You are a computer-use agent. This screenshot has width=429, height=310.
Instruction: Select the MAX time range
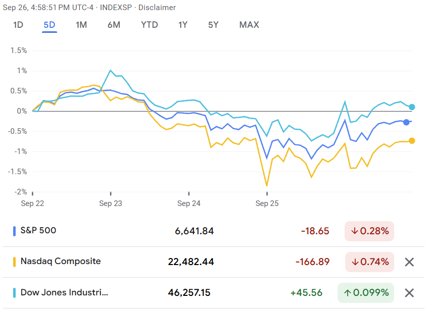pos(249,25)
